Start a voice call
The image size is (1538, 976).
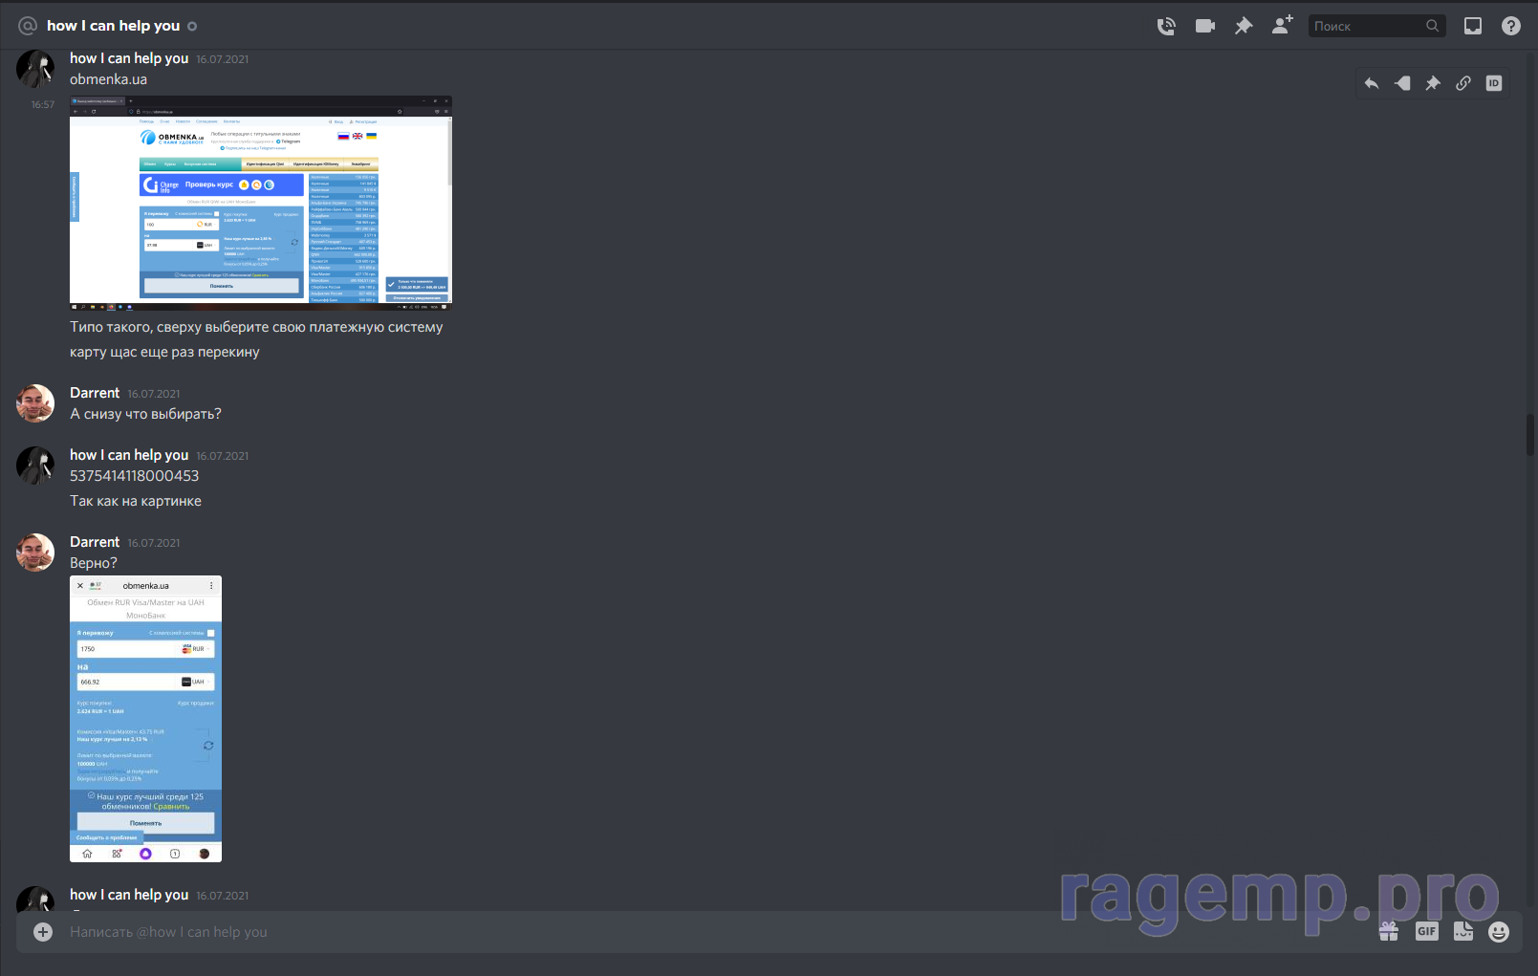1166,26
